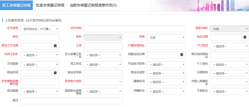Open 当前参保登记申报信息修改(0) tab
The width and height of the screenshot is (249, 107).
coord(93,5)
